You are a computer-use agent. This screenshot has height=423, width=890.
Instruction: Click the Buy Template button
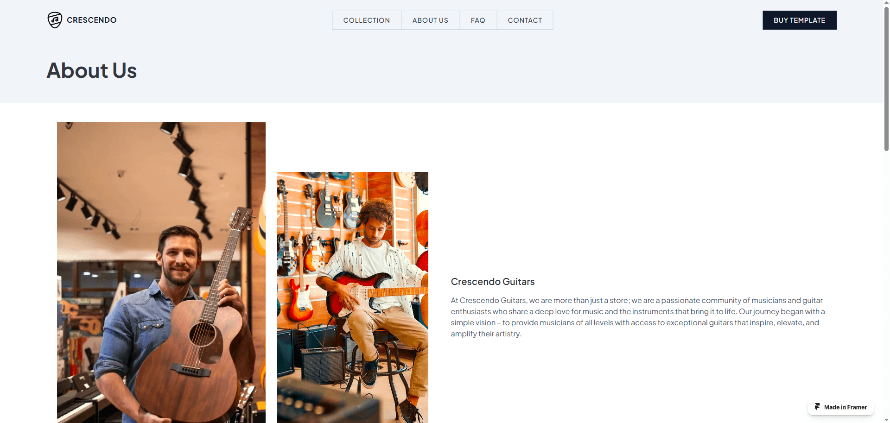point(800,20)
